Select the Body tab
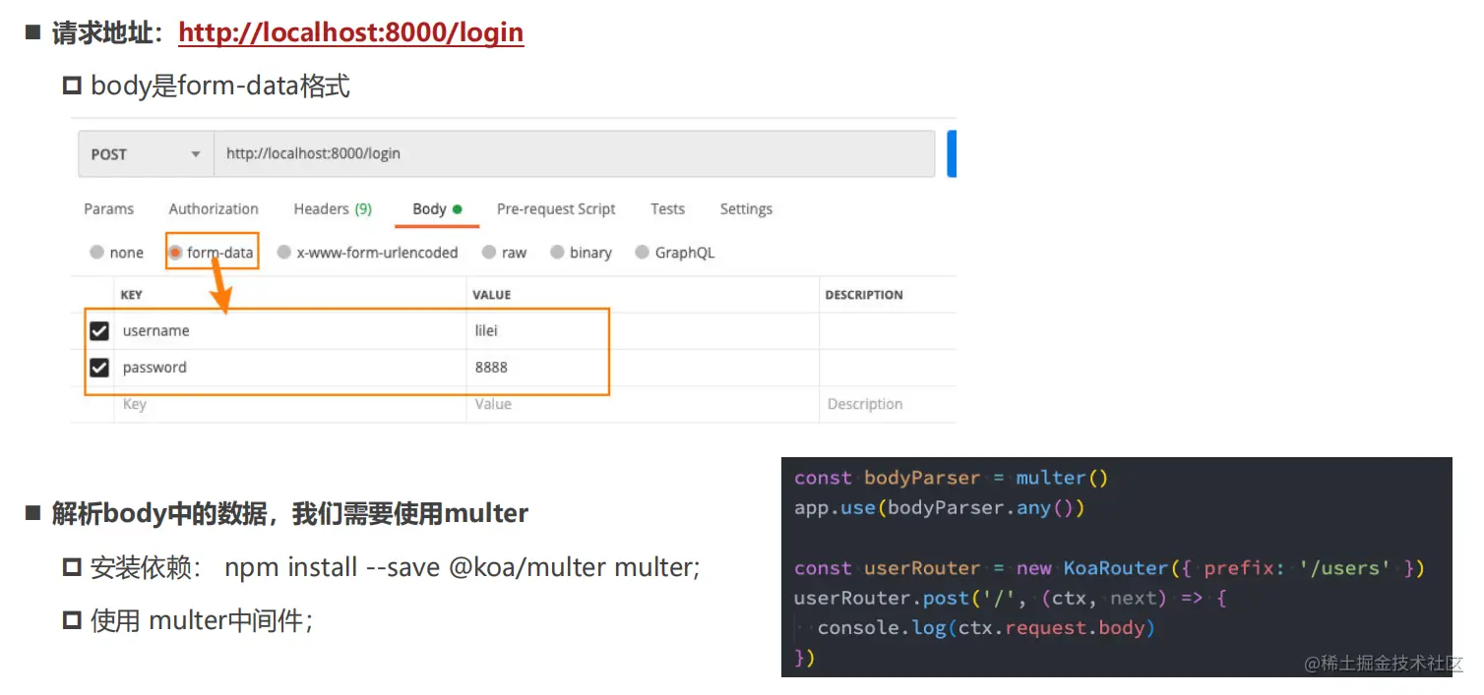The height and width of the screenshot is (695, 1484). tap(429, 208)
